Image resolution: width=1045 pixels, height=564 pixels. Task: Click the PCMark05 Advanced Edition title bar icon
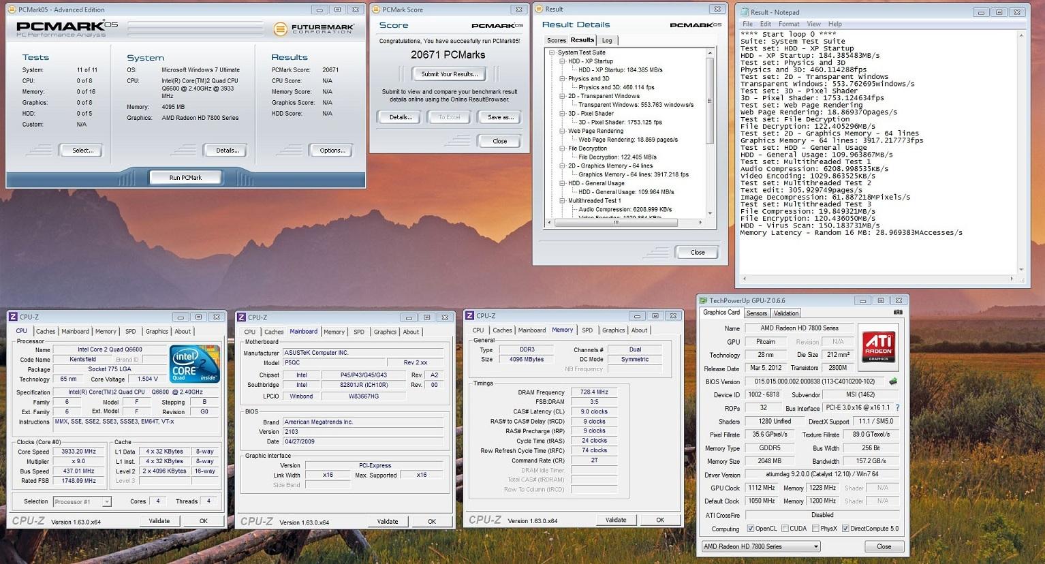(x=12, y=10)
